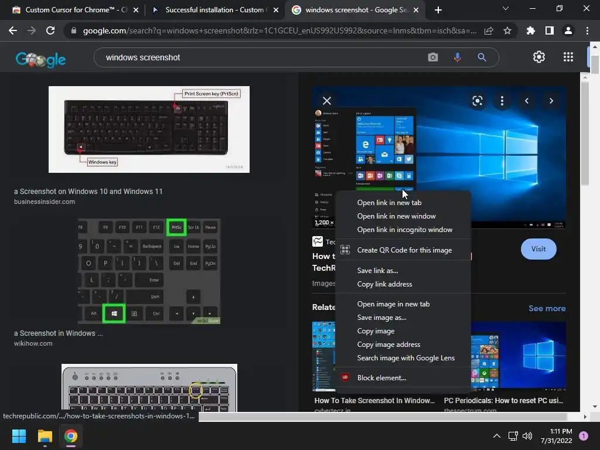Image resolution: width=600 pixels, height=450 pixels.
Task: Toggle the Chrome side panel icon
Action: click(x=550, y=30)
